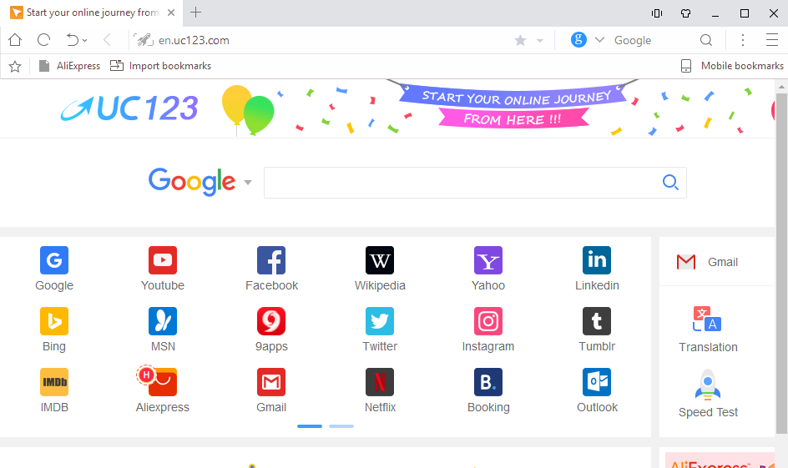Viewport: 788px width, 468px height.
Task: Select the toolbar Google search engine icon
Action: tap(579, 40)
